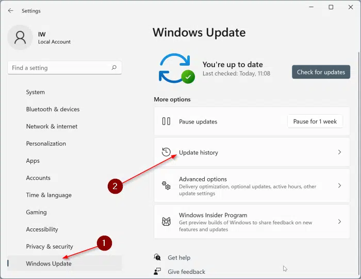The image size is (361, 279).
Task: Open Advanced options via its chevron
Action: click(339, 185)
